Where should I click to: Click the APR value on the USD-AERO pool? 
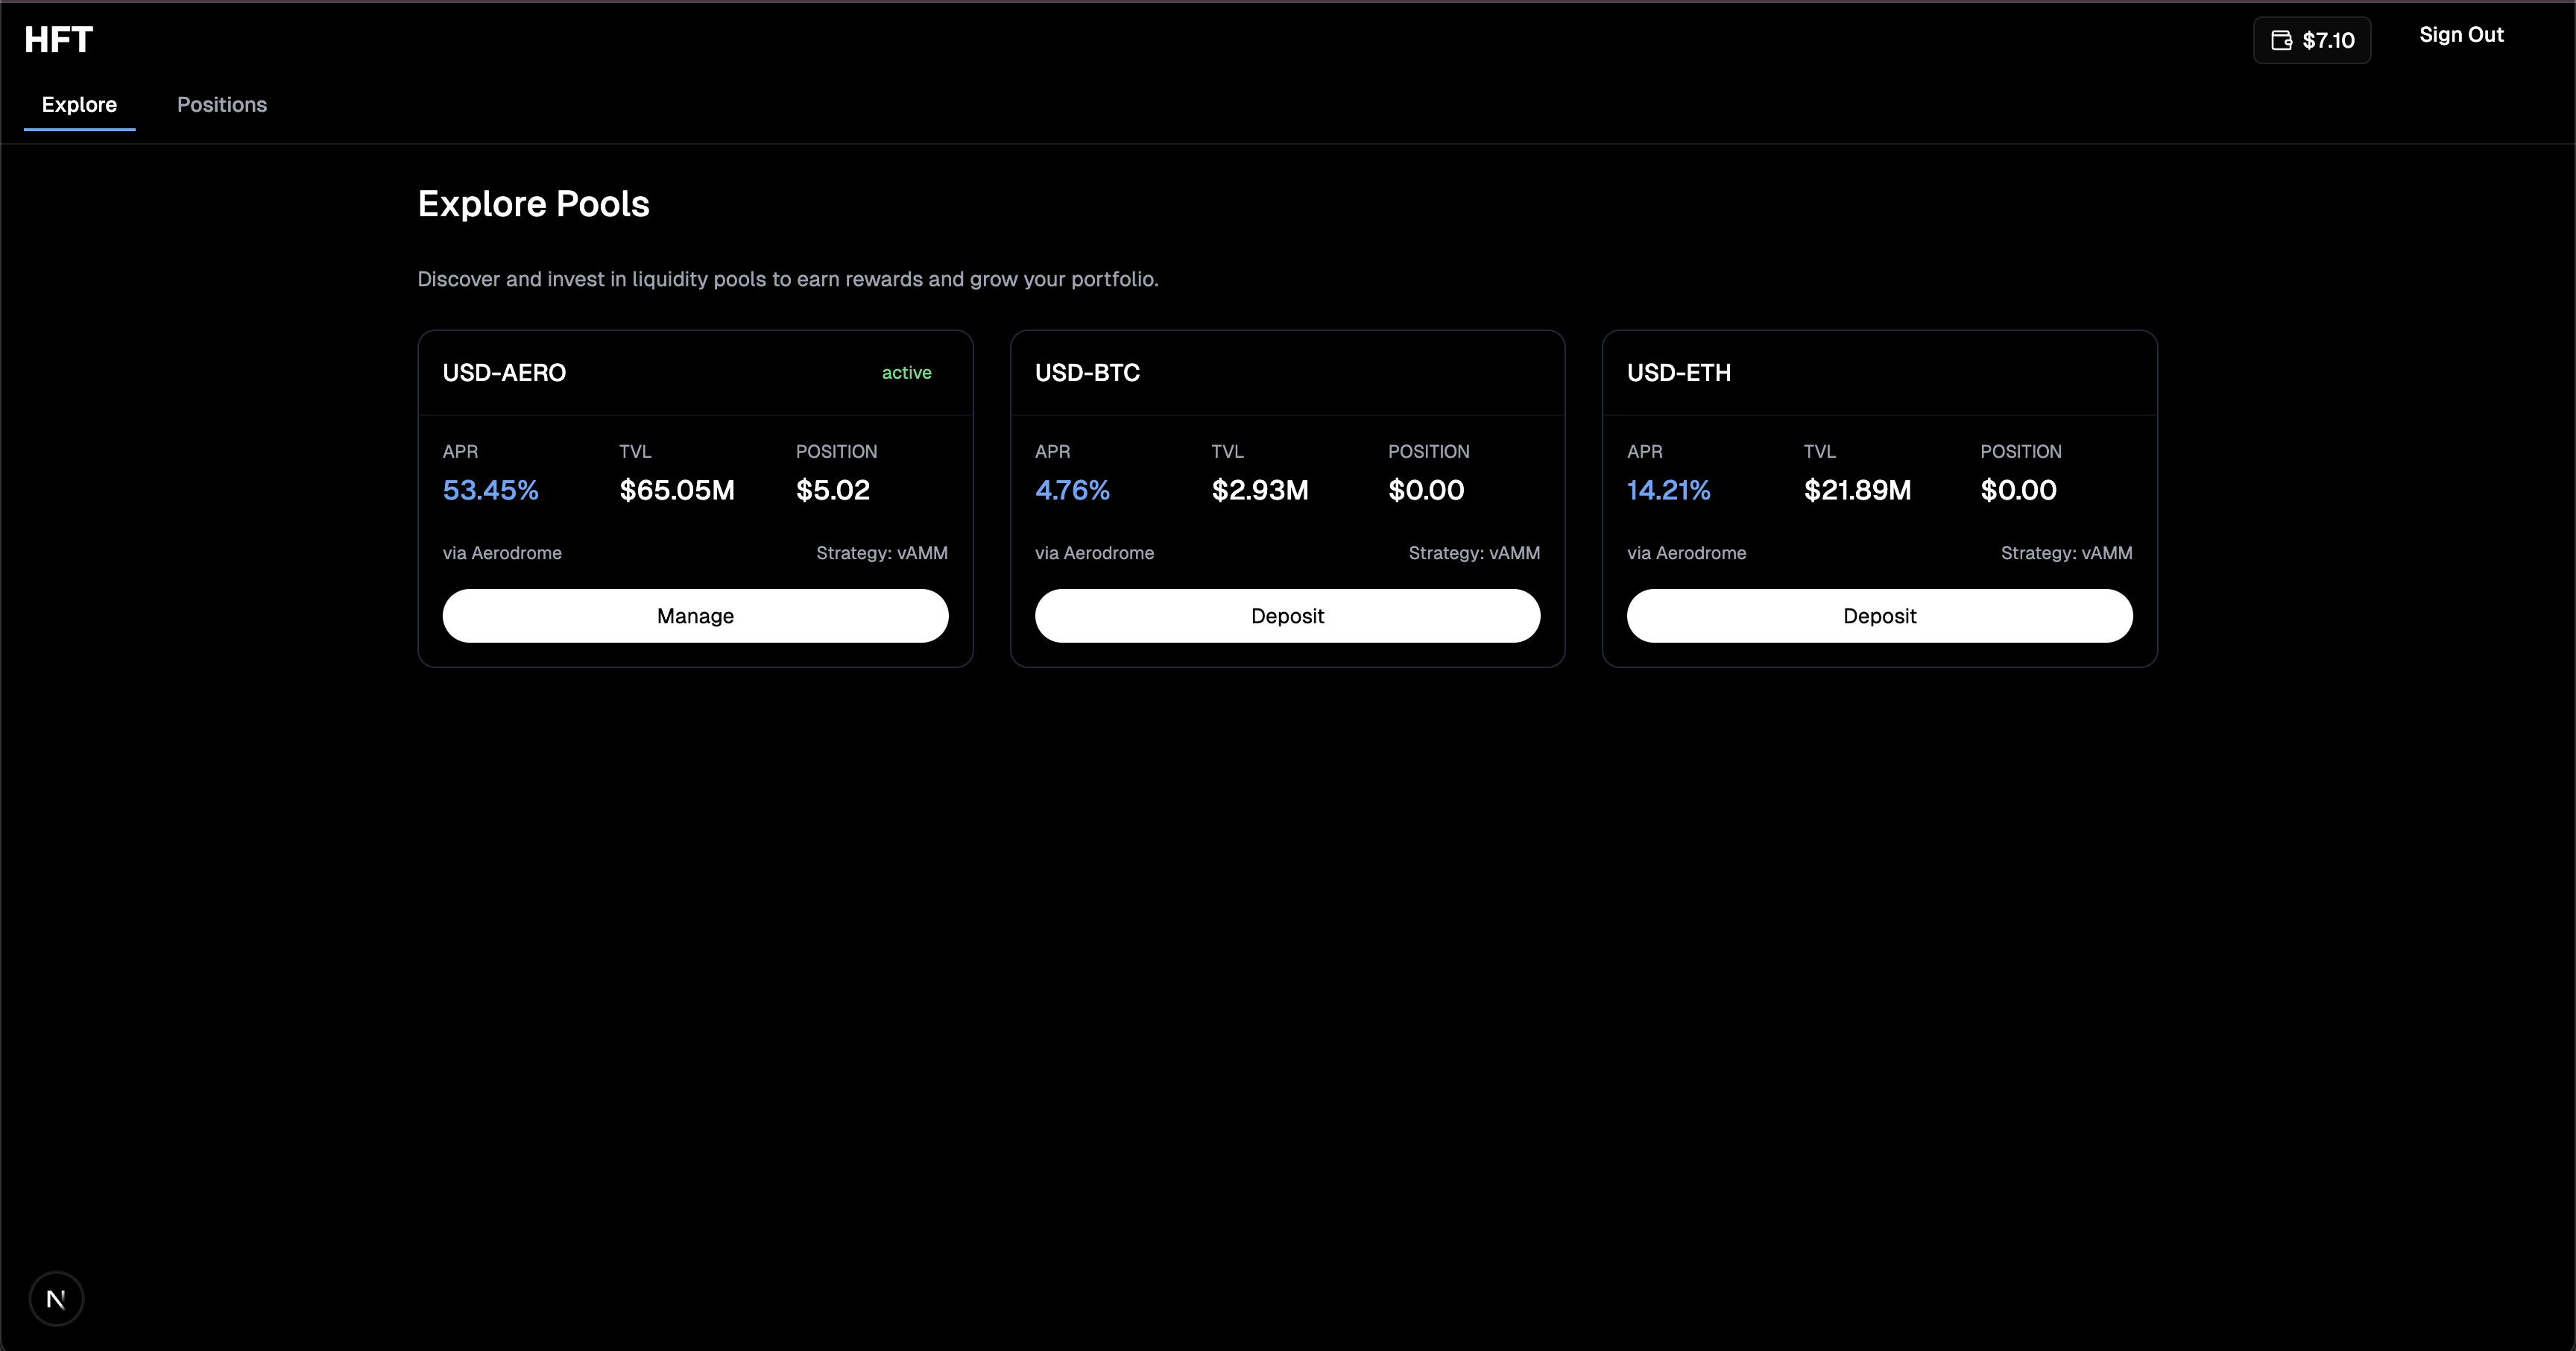coord(490,490)
